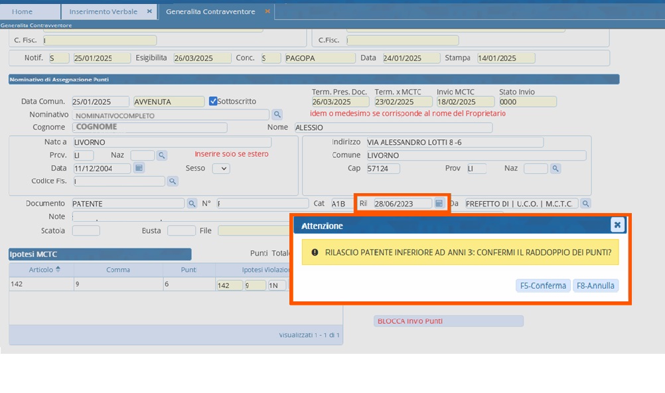Cancel with the F8-Annulla button
The image size is (665, 393).
tap(595, 285)
